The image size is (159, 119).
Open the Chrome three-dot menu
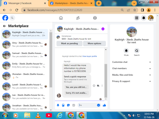pyautogui.click(x=155, y=10)
